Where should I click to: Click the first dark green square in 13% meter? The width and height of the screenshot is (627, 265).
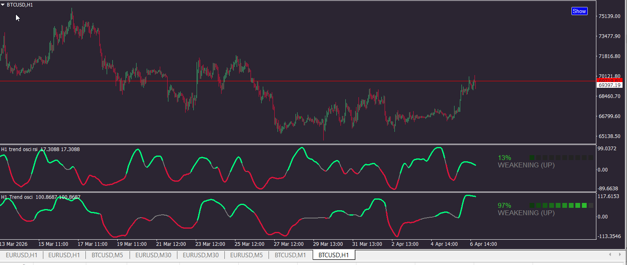pos(532,158)
